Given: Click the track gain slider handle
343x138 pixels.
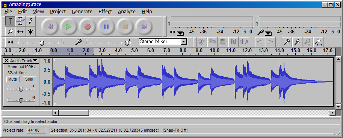Looking at the screenshot, I should (21, 89).
